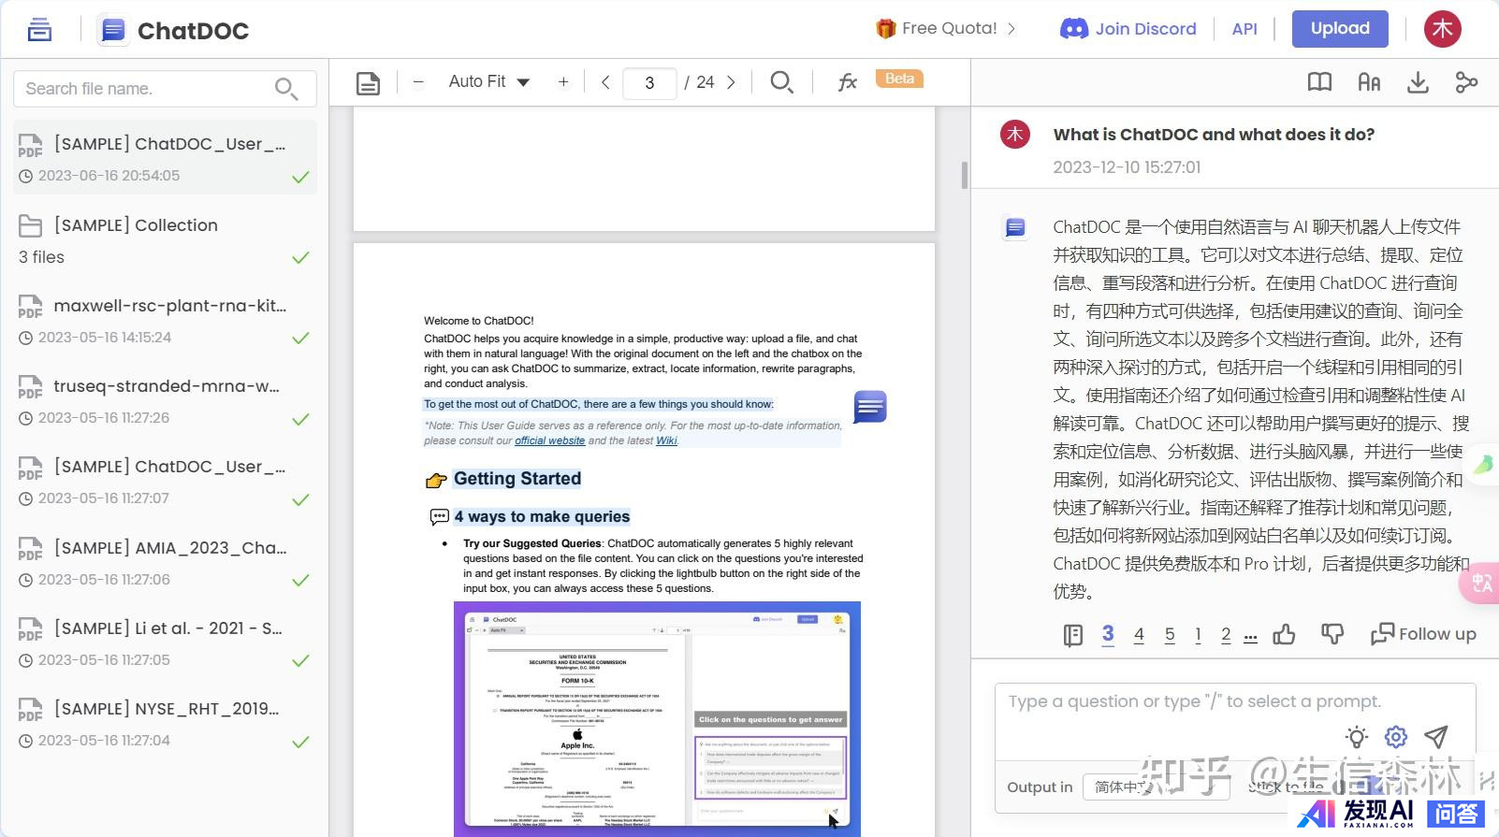1499x837 pixels.
Task: Send the question with paper plane
Action: click(x=1436, y=737)
